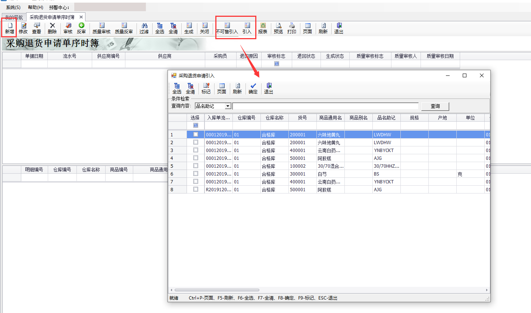Click 退出 in the import dialog
531x313 pixels.
(x=269, y=89)
